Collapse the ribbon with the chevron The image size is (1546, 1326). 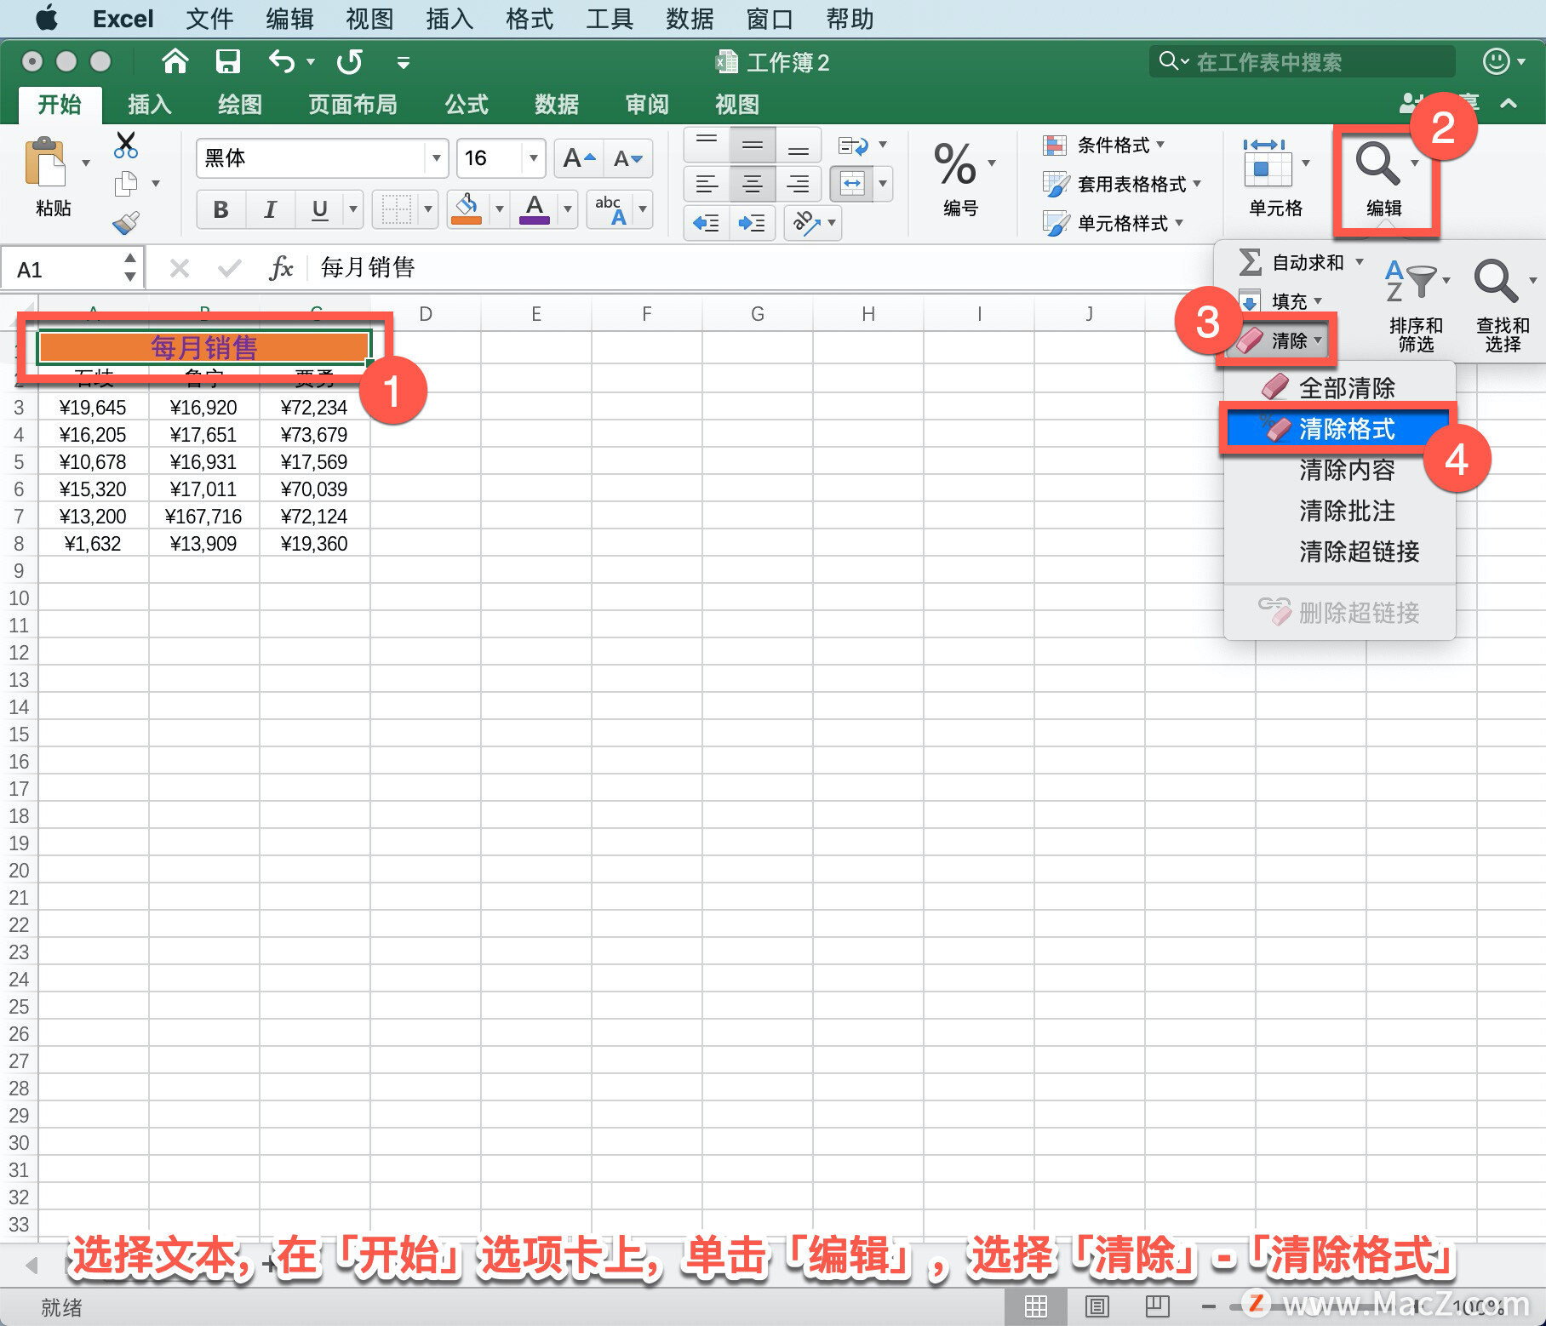point(1509,103)
